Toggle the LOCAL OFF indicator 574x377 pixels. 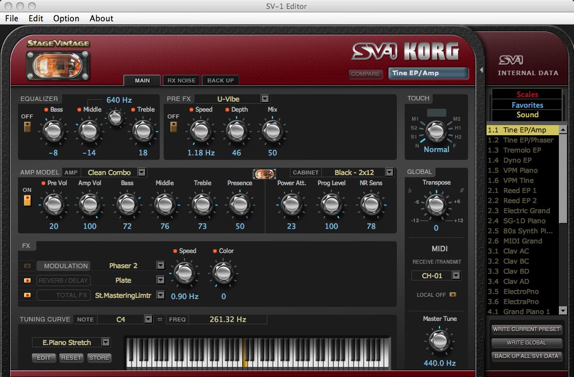pos(453,295)
